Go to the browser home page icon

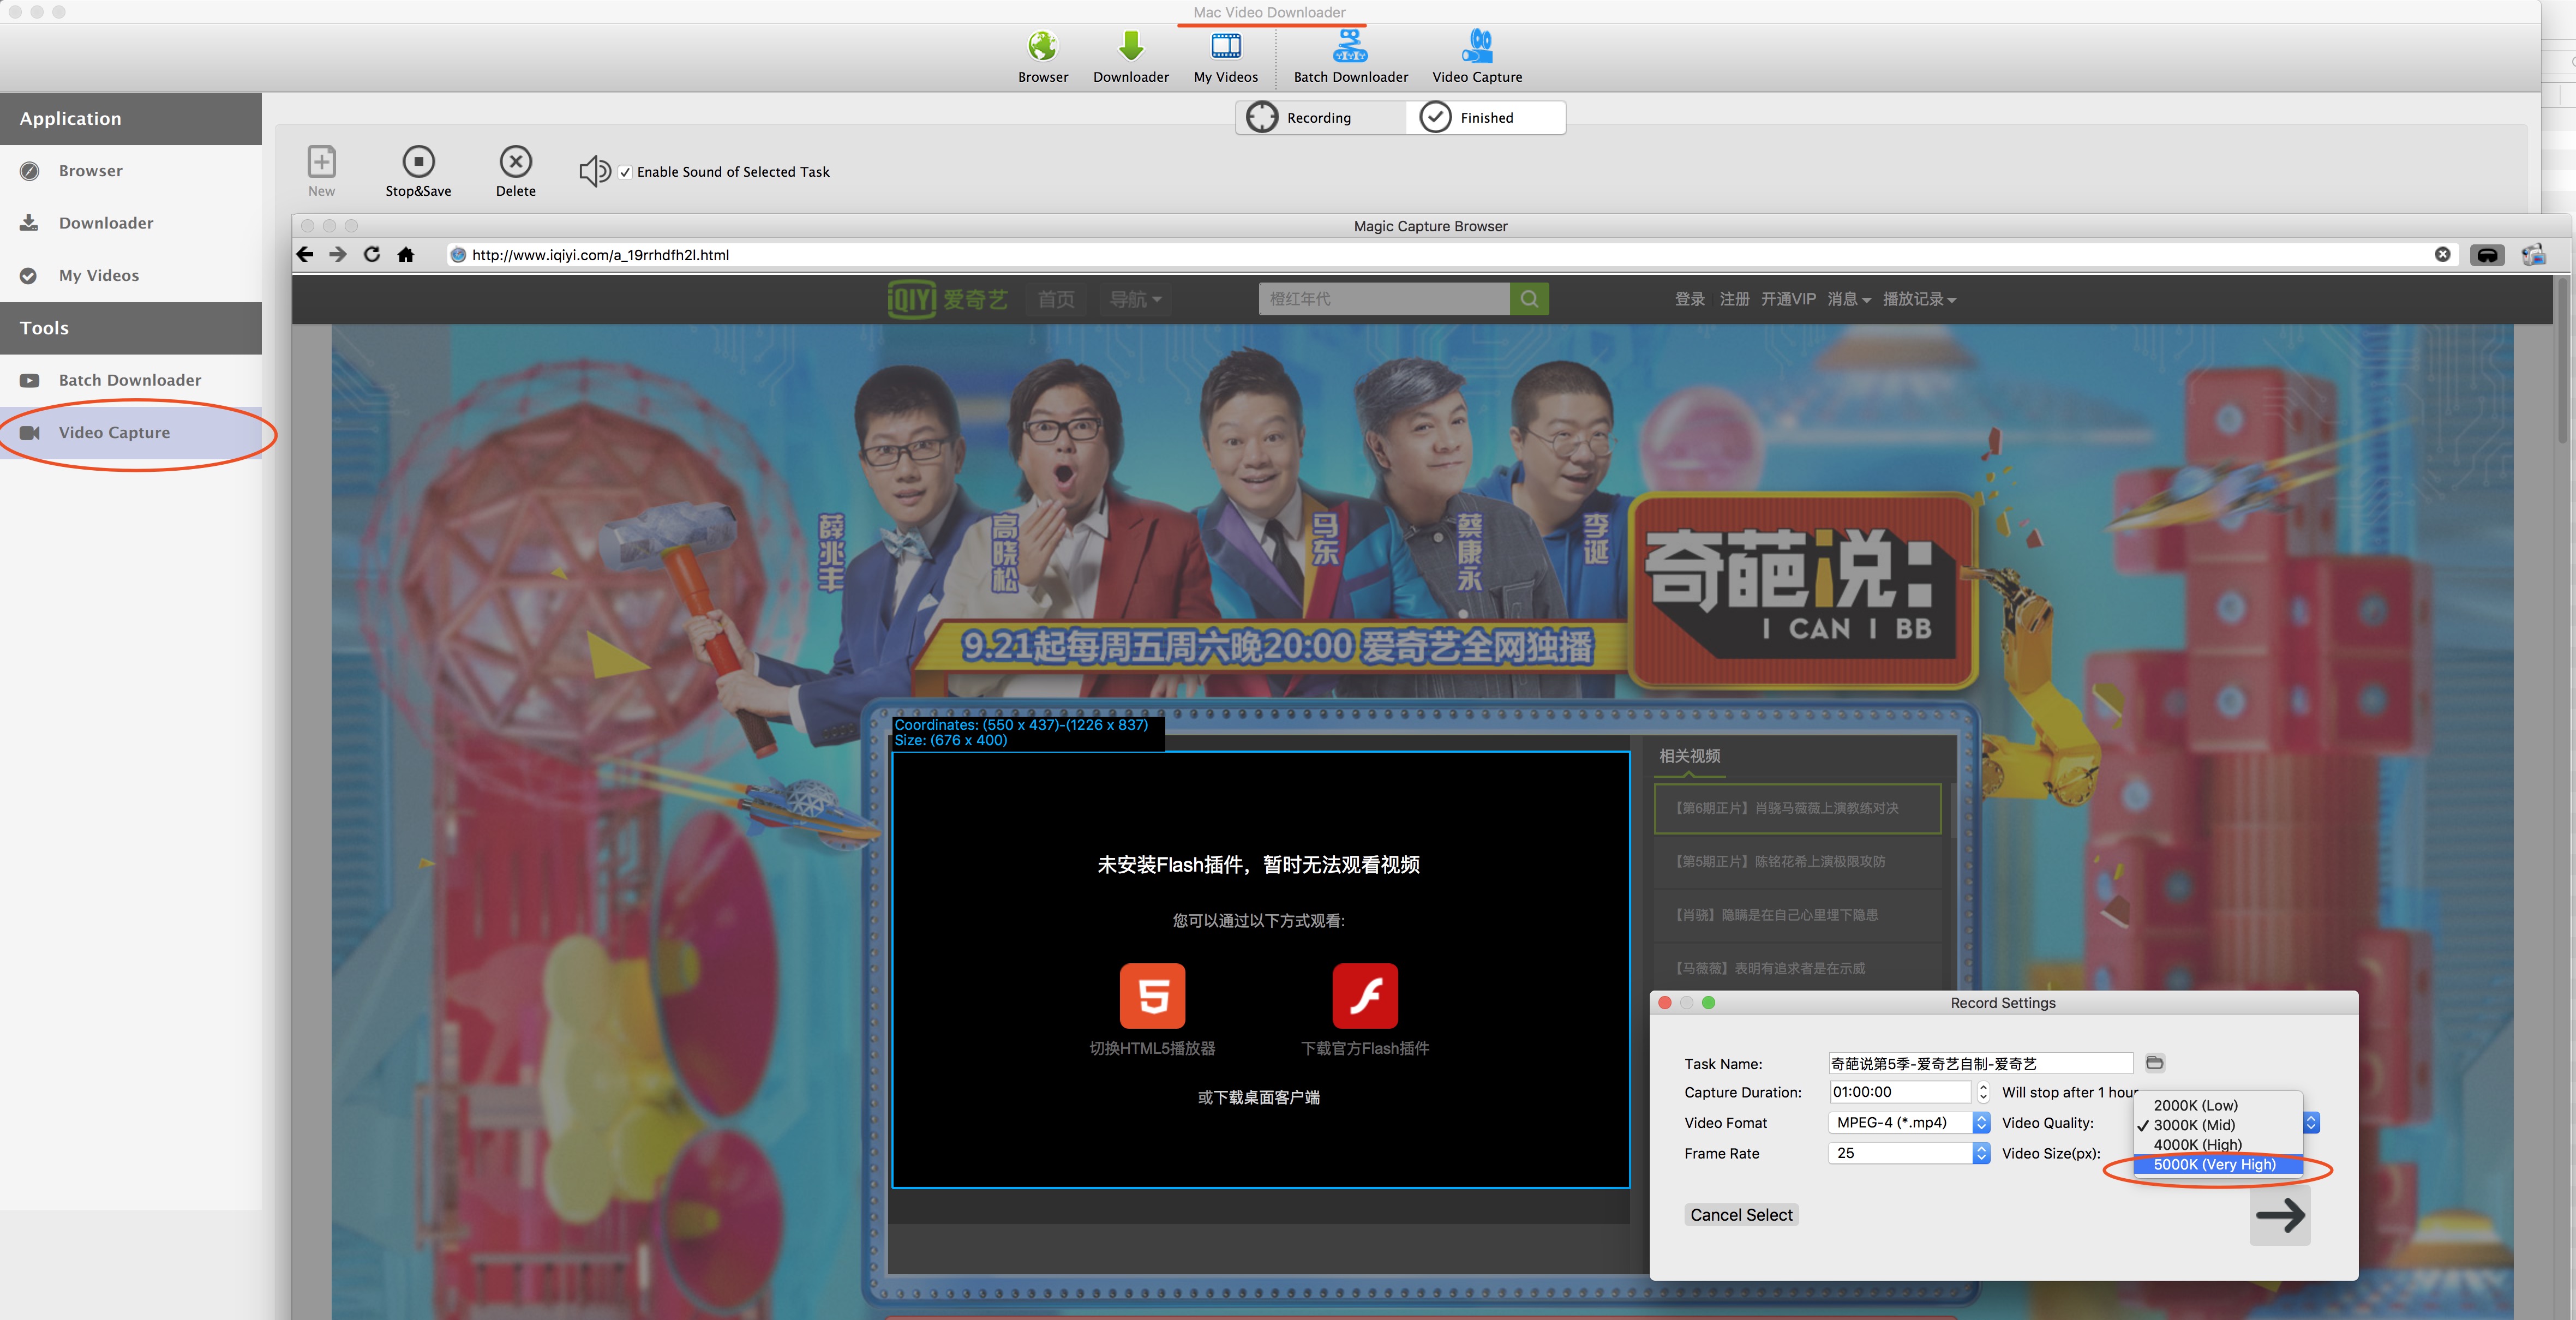[405, 255]
